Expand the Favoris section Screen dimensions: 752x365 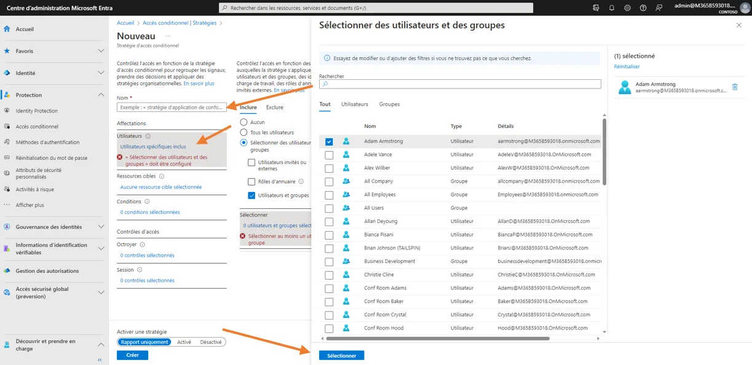101,51
